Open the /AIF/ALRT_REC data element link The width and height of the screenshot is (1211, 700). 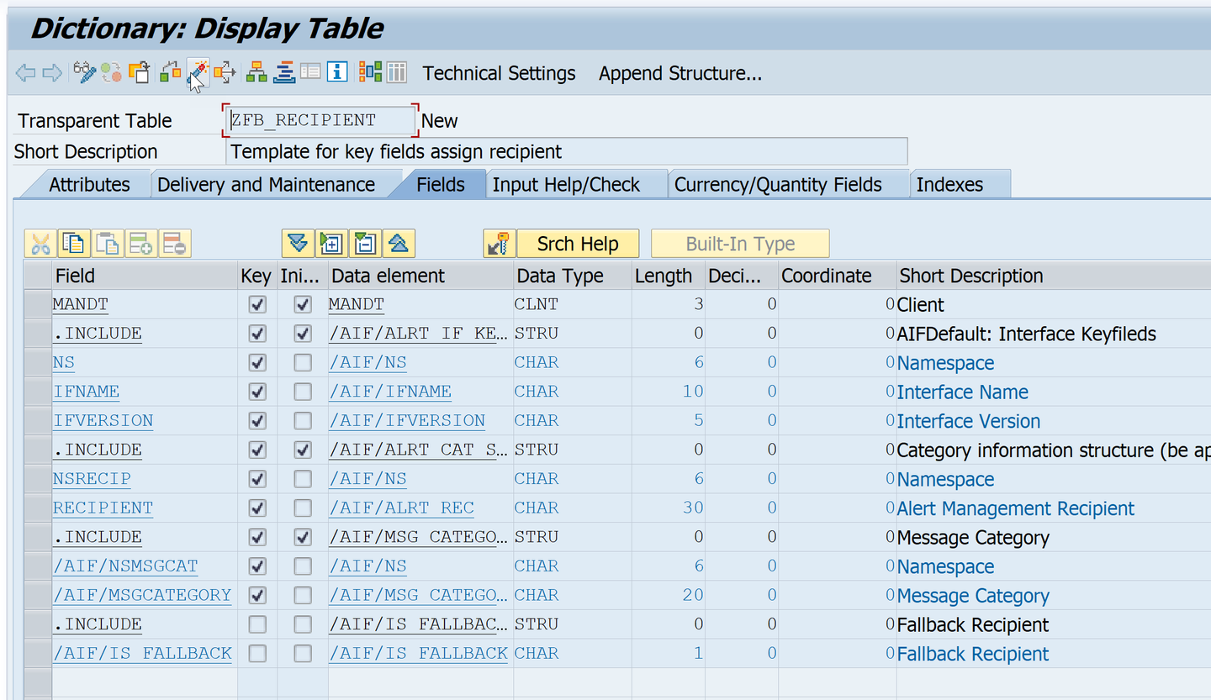[x=401, y=508]
